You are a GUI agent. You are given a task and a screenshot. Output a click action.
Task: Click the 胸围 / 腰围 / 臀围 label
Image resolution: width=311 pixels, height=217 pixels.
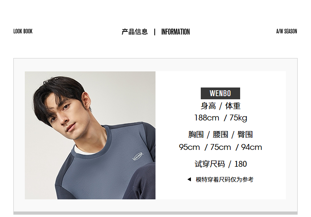(220, 135)
